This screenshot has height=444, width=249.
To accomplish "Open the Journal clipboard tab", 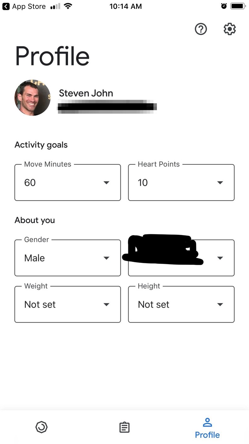I will coord(124,427).
